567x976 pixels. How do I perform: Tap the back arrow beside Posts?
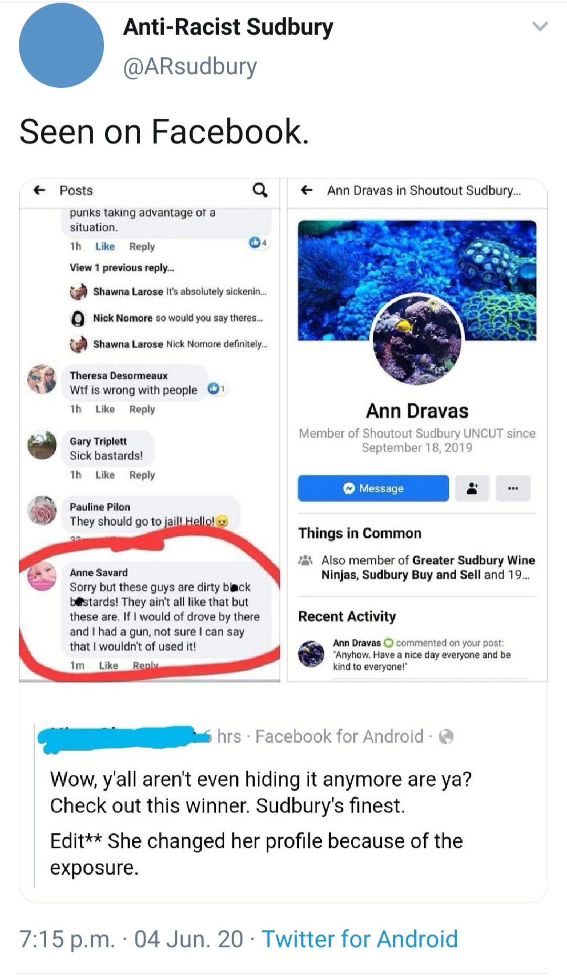[x=39, y=190]
